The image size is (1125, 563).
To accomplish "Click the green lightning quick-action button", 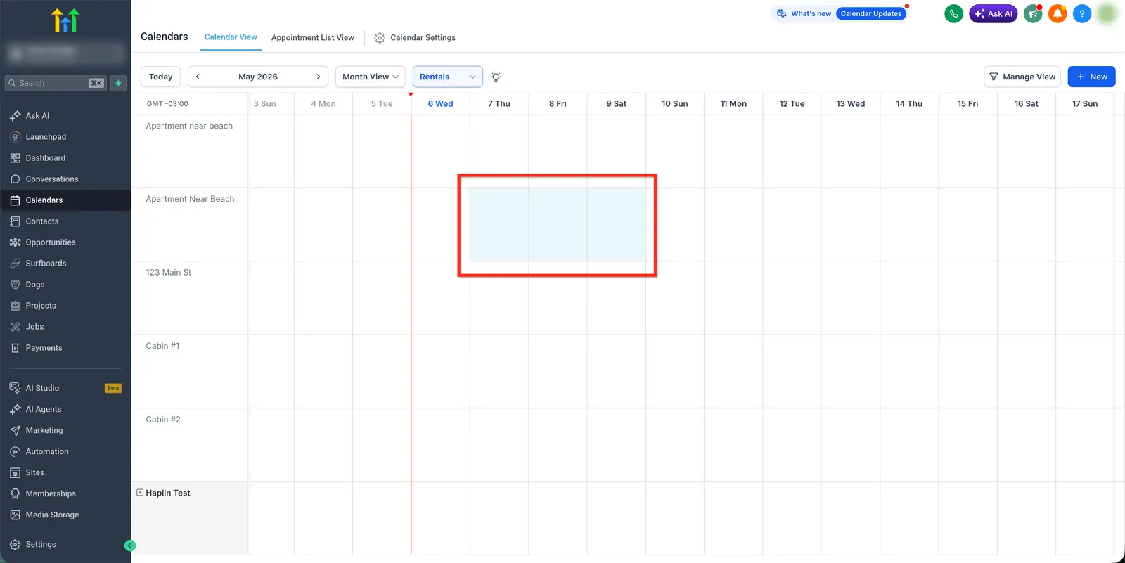I will pyautogui.click(x=118, y=83).
